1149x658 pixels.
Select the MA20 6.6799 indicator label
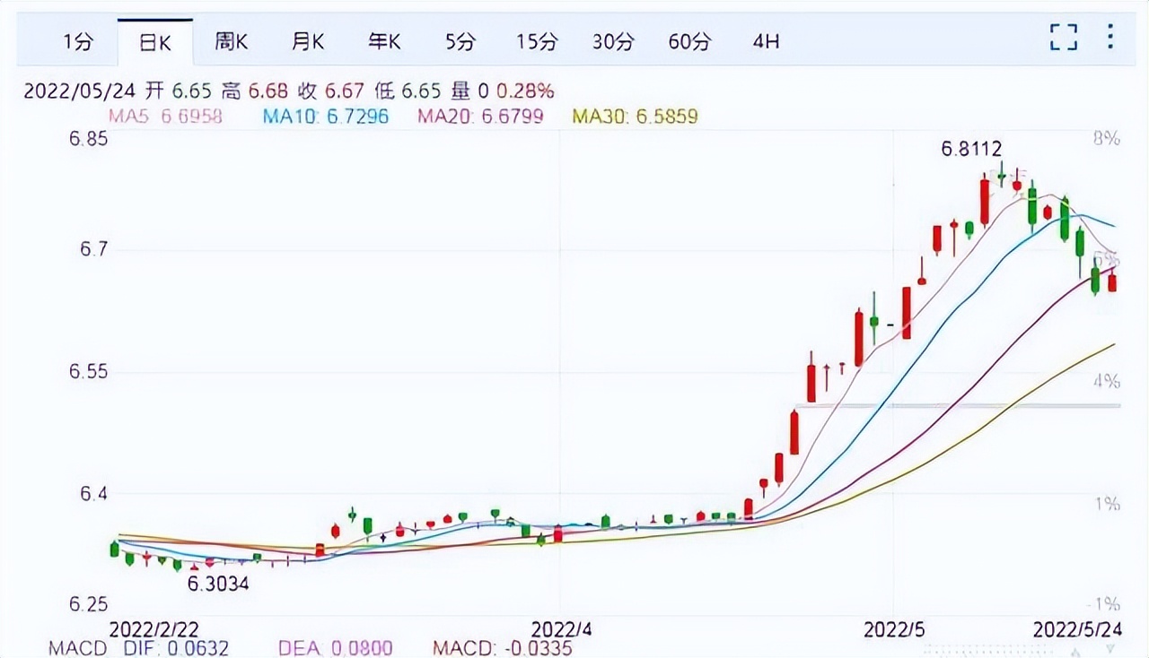tap(480, 116)
